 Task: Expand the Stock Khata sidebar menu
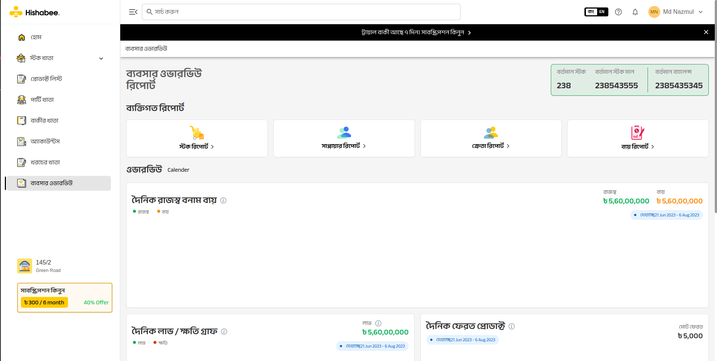tap(101, 58)
